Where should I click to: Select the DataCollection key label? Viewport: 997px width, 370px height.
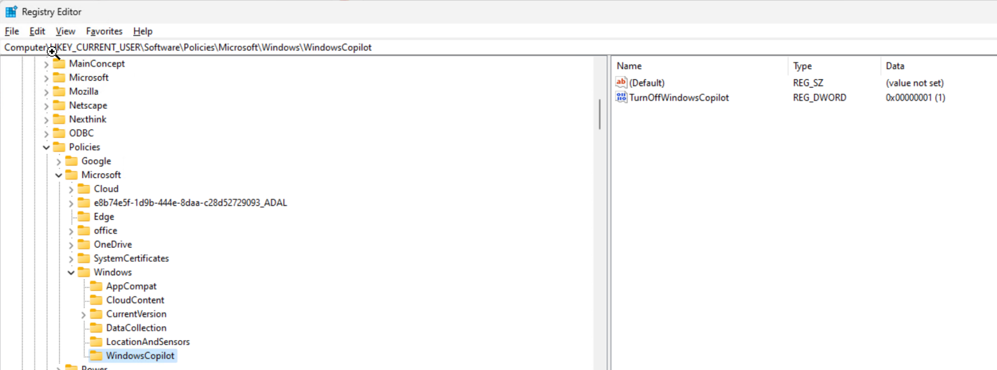point(136,328)
